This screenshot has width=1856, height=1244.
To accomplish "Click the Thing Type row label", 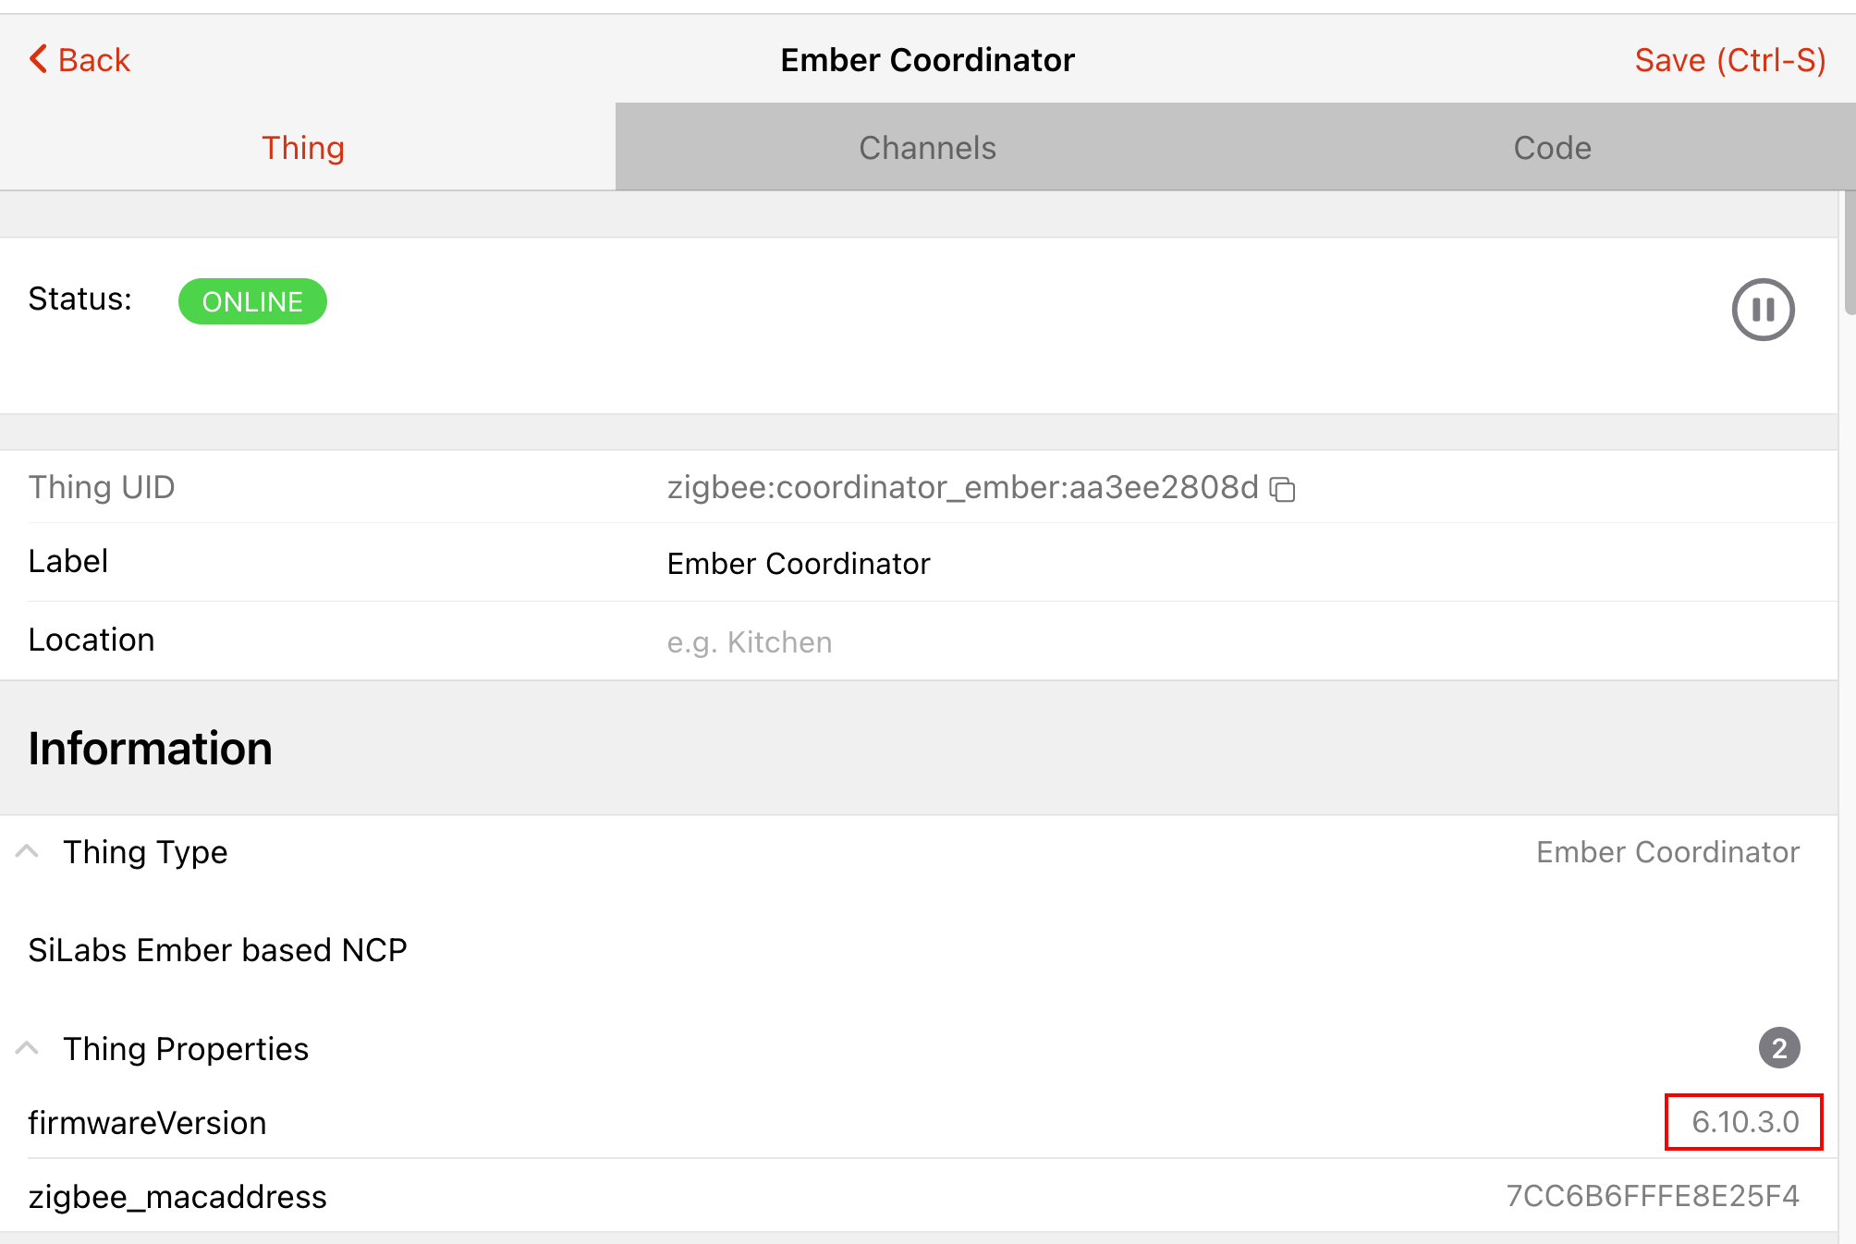I will 145,851.
